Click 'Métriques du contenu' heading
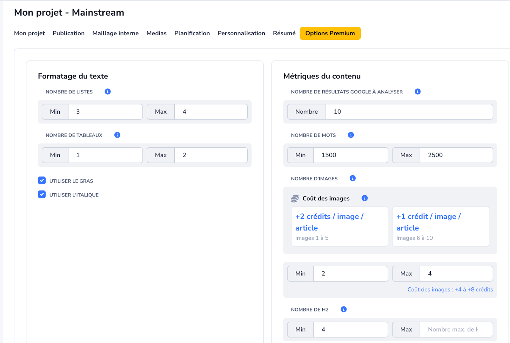Screen dimensions: 510x343 tap(322, 76)
